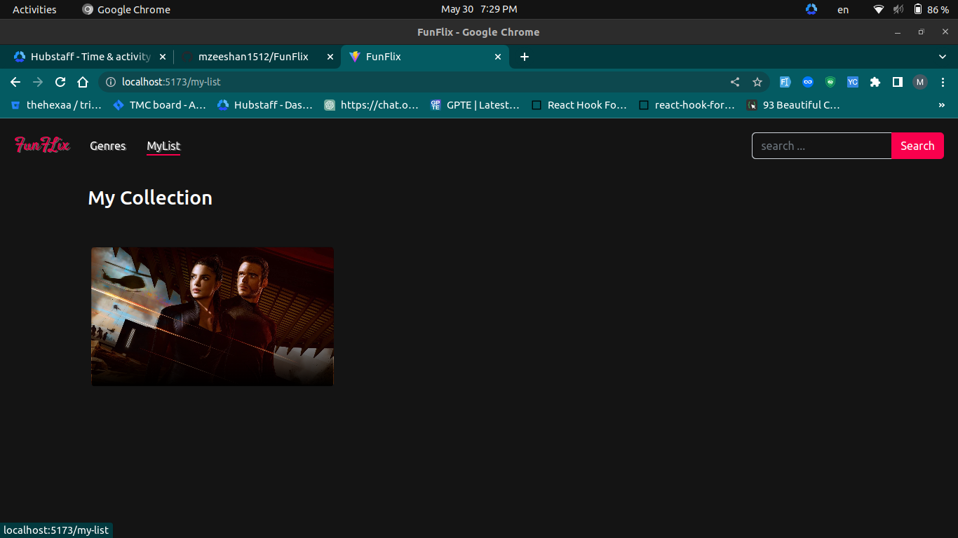Open the profile avatar M
958x538 pixels.
point(920,82)
